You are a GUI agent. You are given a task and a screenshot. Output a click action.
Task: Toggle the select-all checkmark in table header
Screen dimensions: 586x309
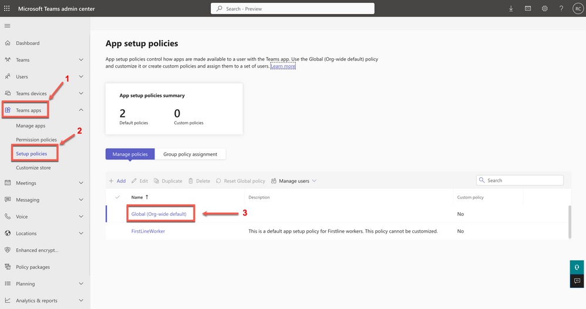click(118, 197)
